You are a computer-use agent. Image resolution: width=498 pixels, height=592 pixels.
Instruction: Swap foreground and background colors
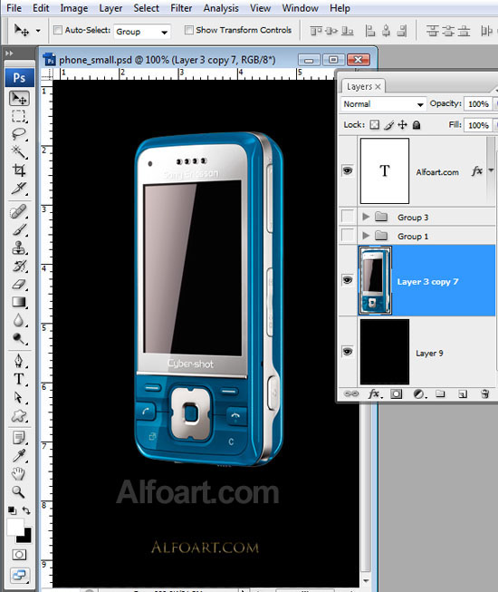(x=26, y=510)
